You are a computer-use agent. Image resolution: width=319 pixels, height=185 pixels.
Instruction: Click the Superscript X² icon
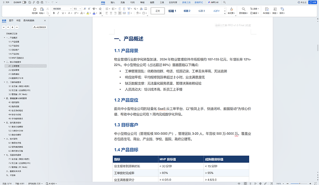coord(75,13)
